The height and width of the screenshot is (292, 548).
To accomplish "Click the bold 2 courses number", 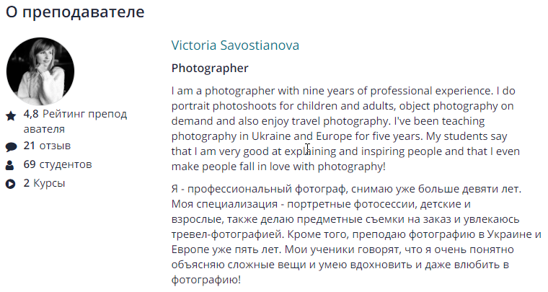I will pos(27,183).
